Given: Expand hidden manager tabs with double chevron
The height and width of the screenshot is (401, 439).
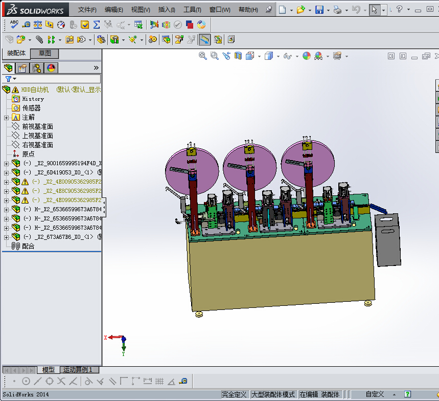Looking at the screenshot, I should [x=96, y=68].
